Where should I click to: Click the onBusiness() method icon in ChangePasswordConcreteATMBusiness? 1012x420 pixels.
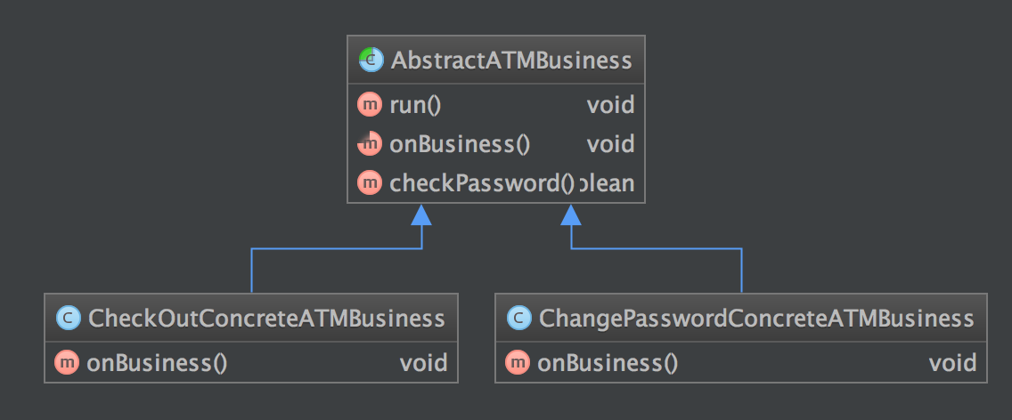click(x=518, y=362)
